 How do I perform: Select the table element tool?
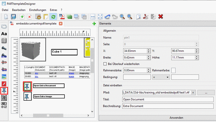pyautogui.click(x=4, y=41)
